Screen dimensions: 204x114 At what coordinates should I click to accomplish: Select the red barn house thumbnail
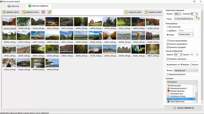(95, 22)
